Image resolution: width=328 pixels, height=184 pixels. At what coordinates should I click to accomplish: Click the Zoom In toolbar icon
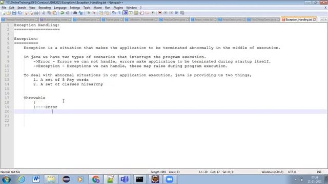[x=89, y=13]
